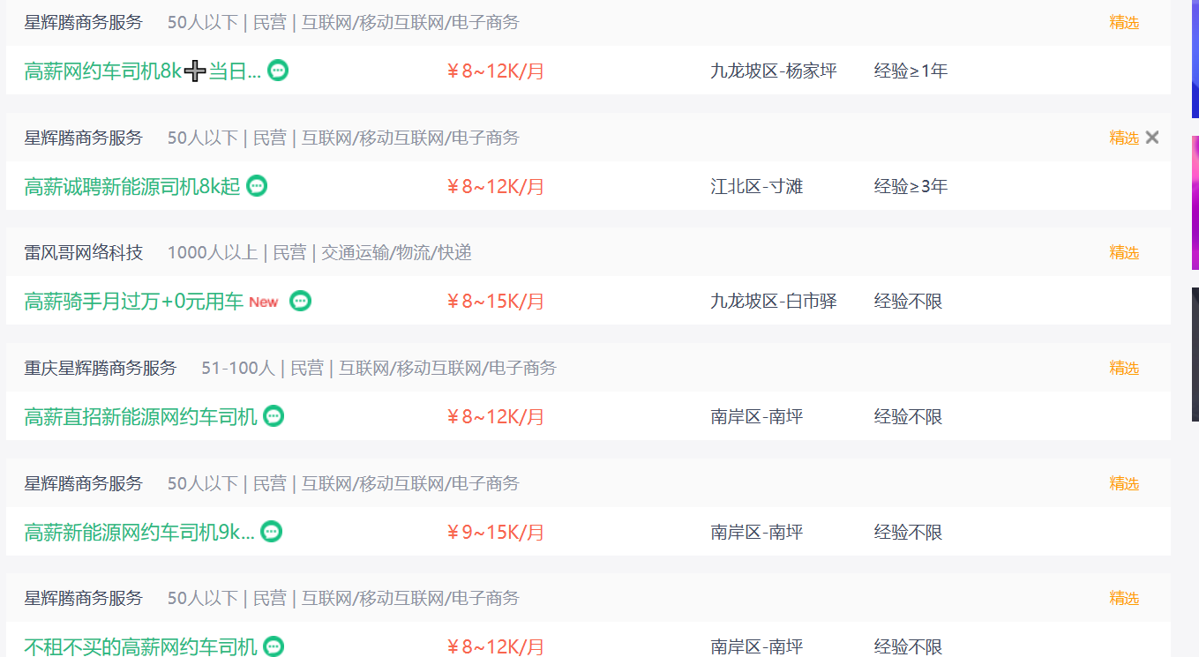The image size is (1199, 657).
Task: Click location 九龙坡区-白市驿
Action: 774,302
